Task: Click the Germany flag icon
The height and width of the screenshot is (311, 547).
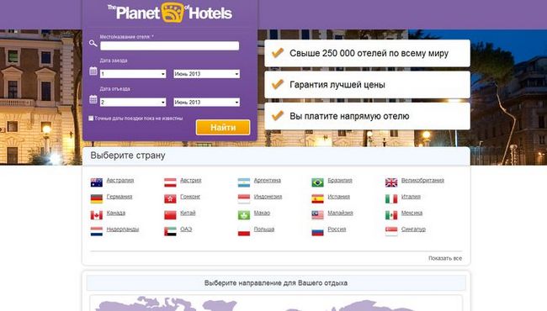Action: point(97,198)
